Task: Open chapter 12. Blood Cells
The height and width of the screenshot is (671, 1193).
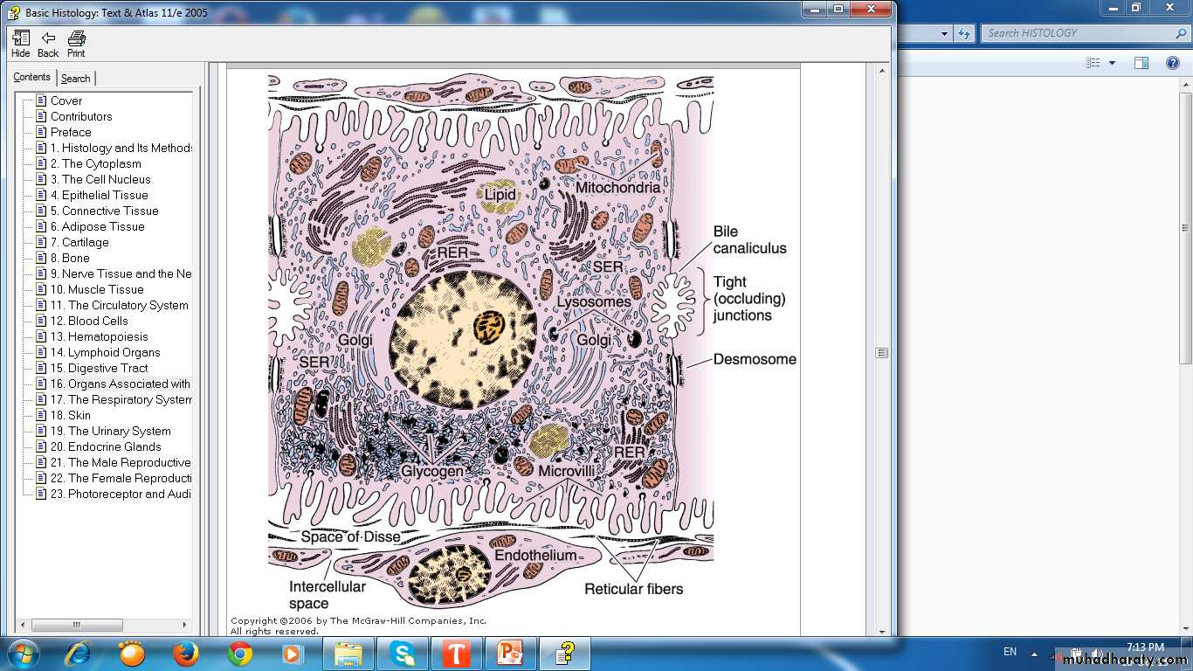Action: [89, 321]
